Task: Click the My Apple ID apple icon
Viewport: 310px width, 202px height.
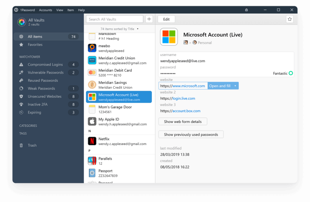Action: [x=92, y=121]
